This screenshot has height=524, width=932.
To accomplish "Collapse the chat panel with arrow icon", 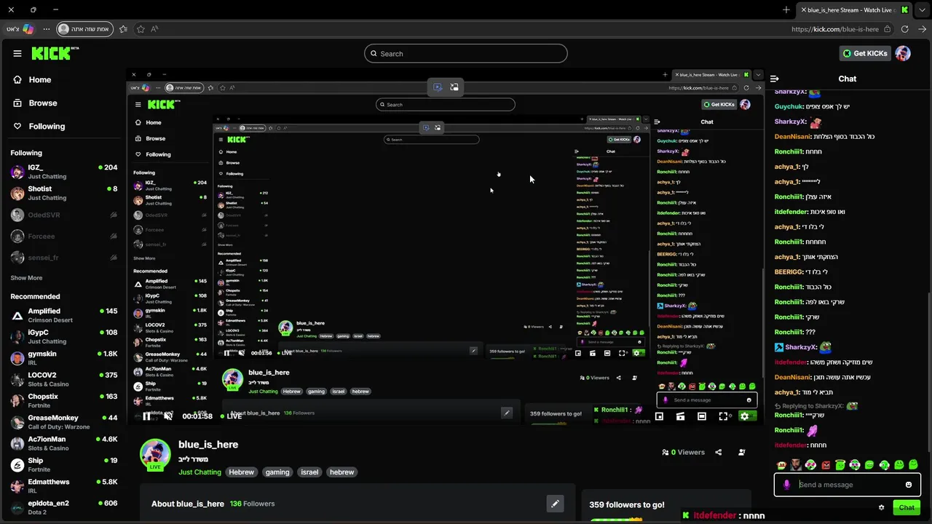I will tap(775, 79).
